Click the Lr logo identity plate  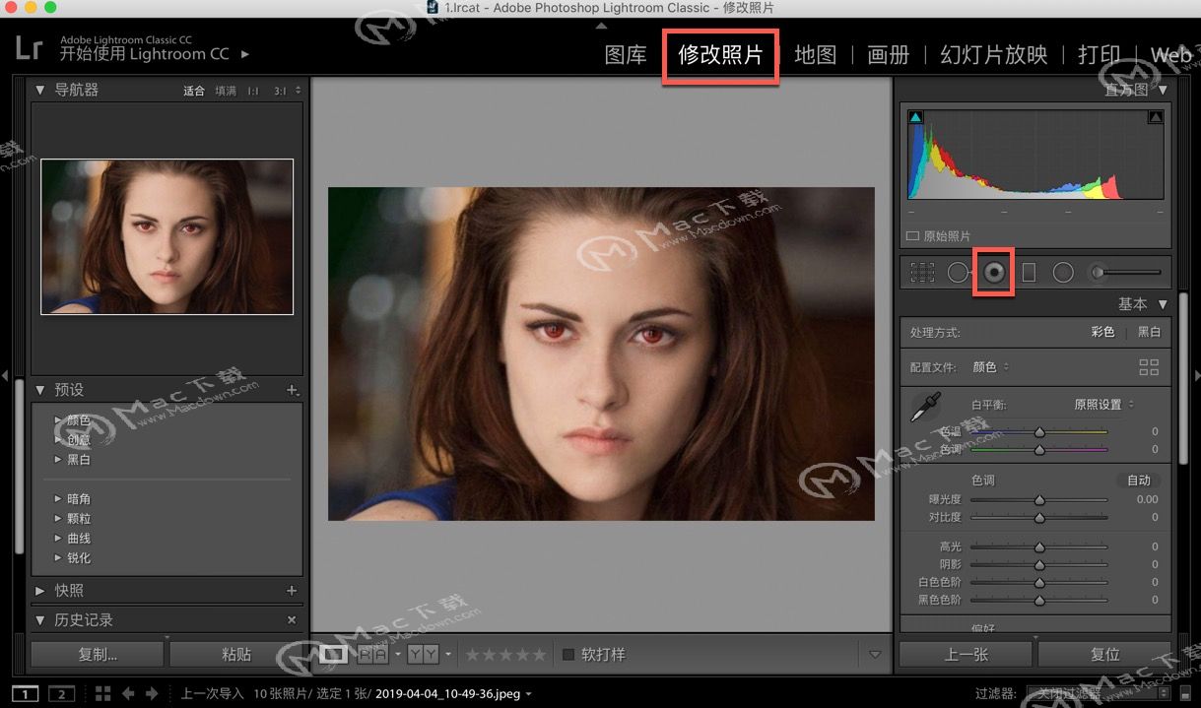[30, 45]
